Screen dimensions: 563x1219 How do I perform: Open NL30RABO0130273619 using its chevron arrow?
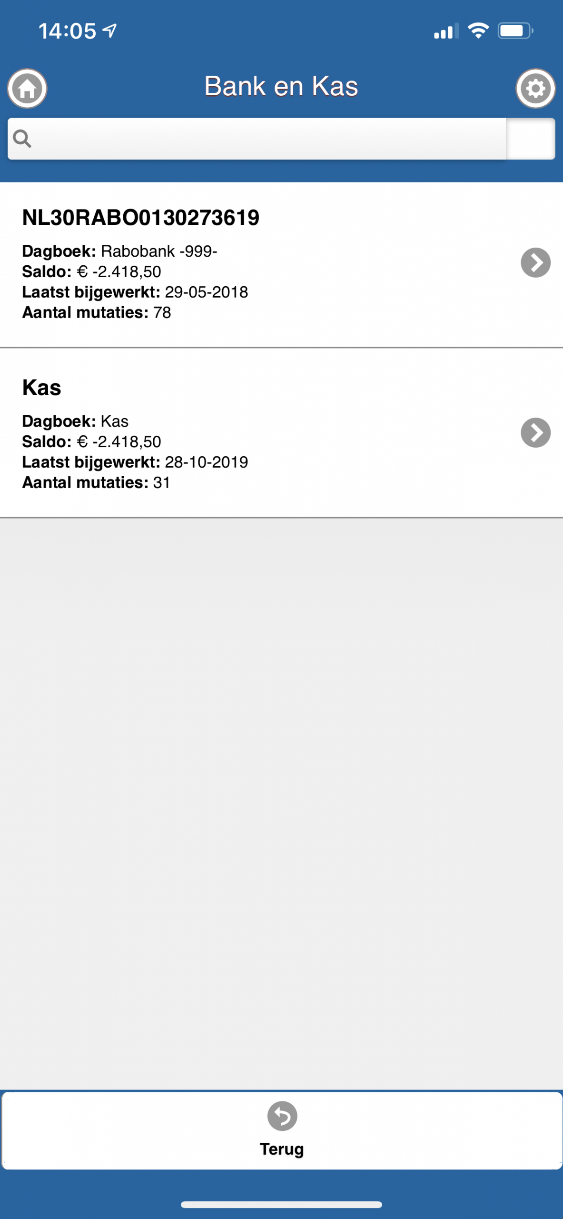(535, 262)
